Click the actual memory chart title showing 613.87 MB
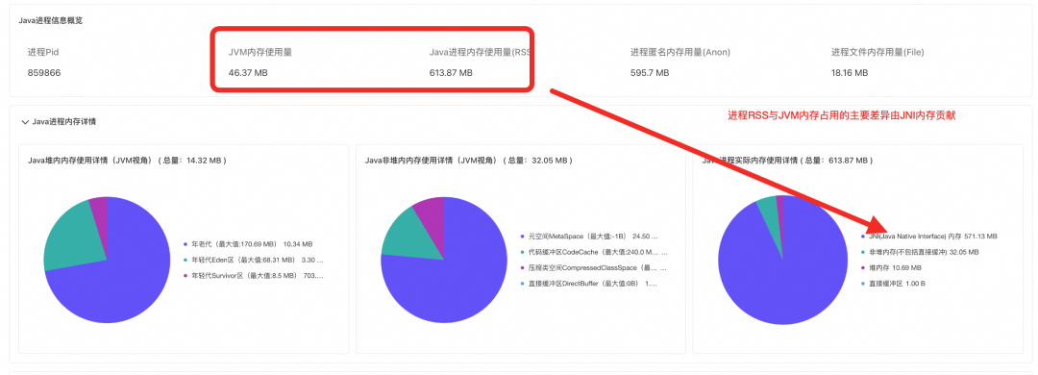This screenshot has height=375, width=1038. pos(787,161)
